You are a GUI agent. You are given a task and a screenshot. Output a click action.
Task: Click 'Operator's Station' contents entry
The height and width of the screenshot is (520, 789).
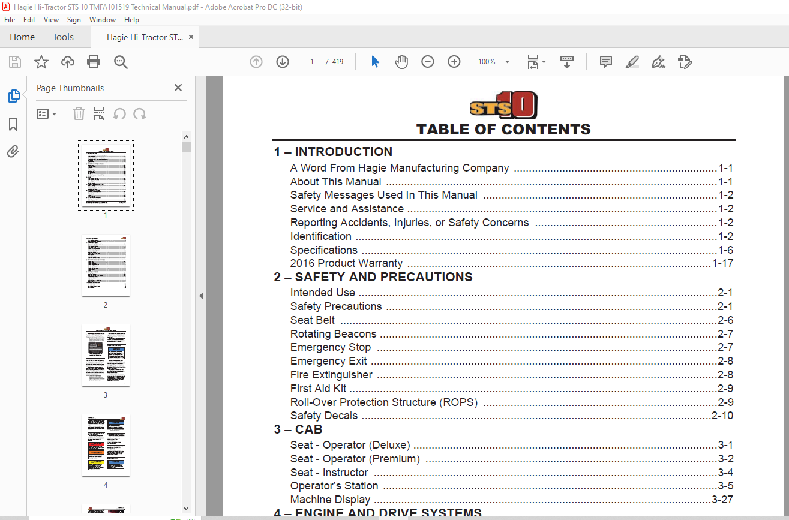pos(334,486)
